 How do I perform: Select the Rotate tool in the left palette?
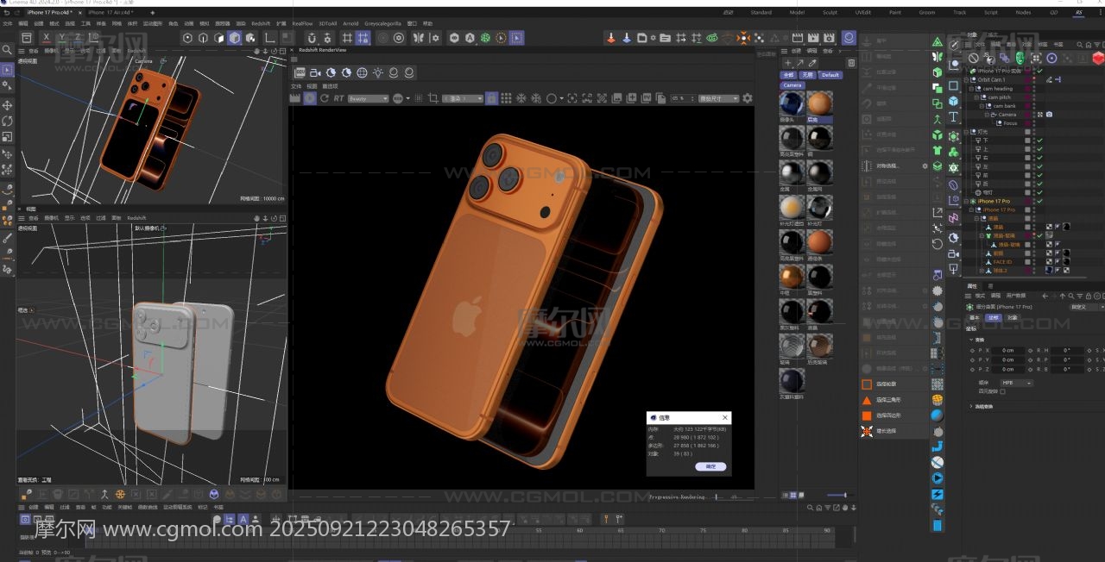click(x=7, y=121)
